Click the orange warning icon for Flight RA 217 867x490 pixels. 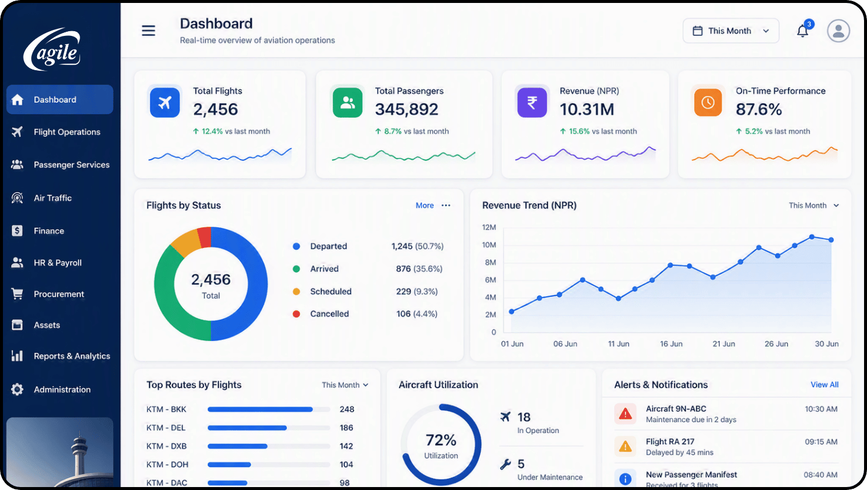point(626,447)
